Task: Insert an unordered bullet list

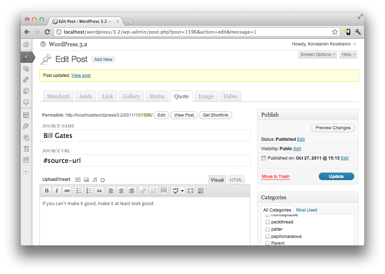Action: coord(79,191)
